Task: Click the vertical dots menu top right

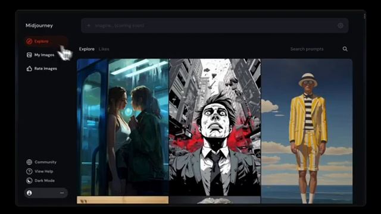Action: 364,16
